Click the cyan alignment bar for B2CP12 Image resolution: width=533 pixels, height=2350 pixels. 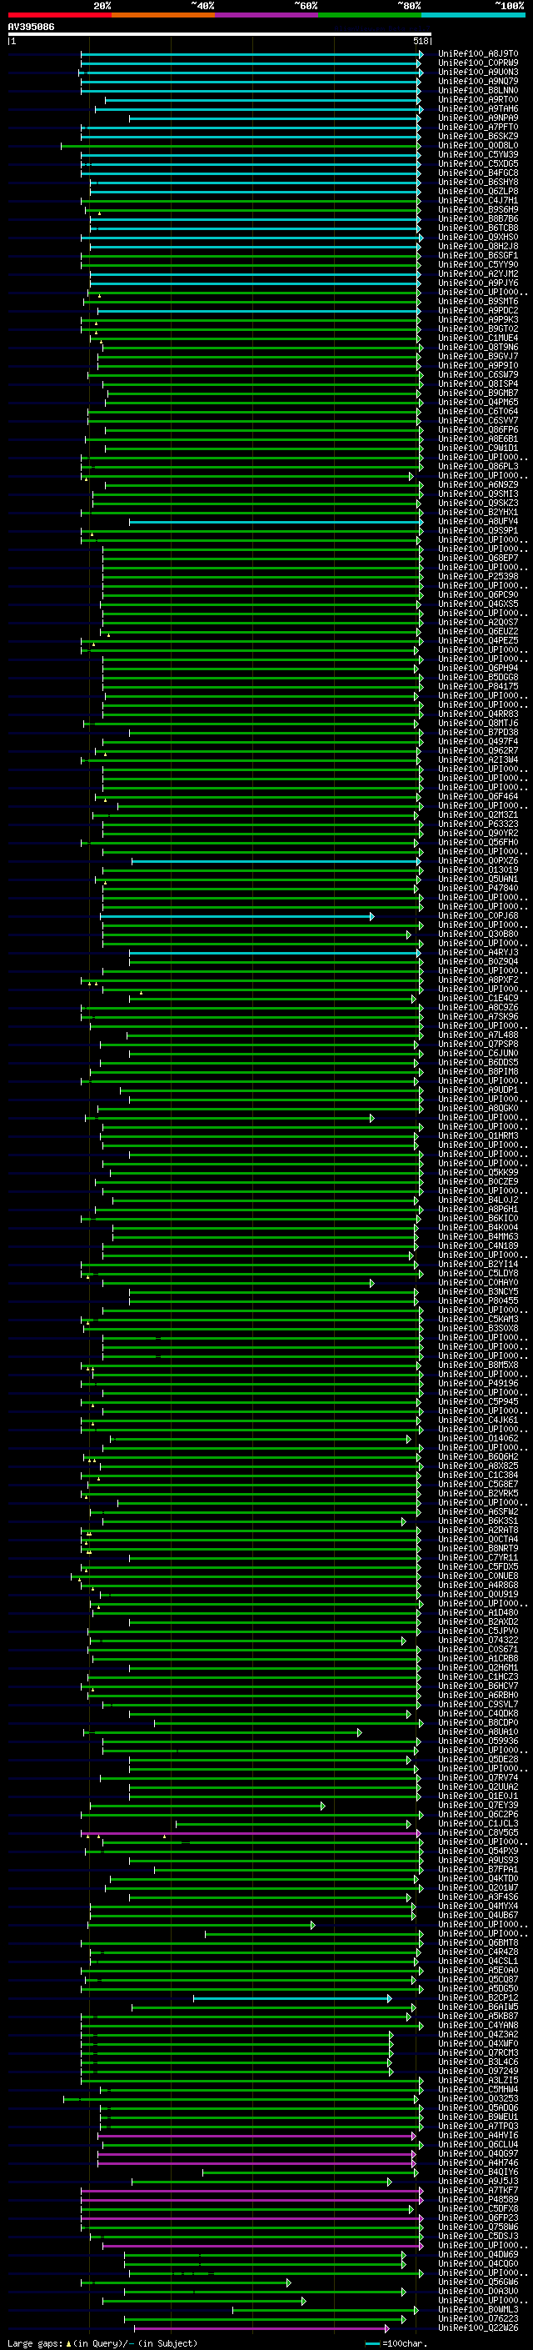291,1999
